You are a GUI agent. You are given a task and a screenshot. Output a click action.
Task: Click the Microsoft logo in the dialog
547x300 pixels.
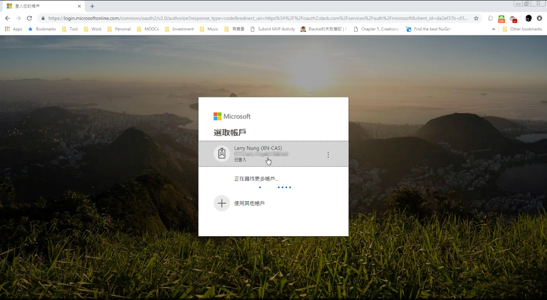(x=232, y=117)
